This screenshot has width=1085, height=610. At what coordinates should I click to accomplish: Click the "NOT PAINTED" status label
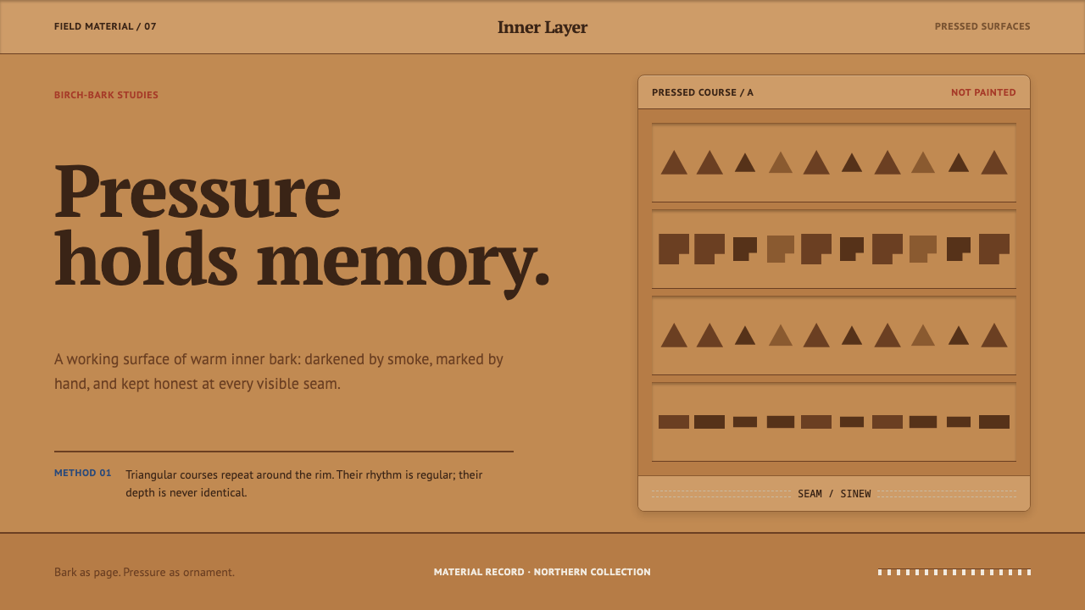click(x=983, y=92)
